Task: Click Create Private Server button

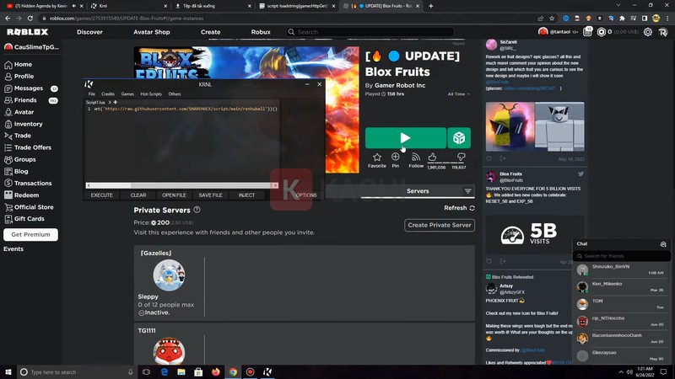Action: pos(440,225)
